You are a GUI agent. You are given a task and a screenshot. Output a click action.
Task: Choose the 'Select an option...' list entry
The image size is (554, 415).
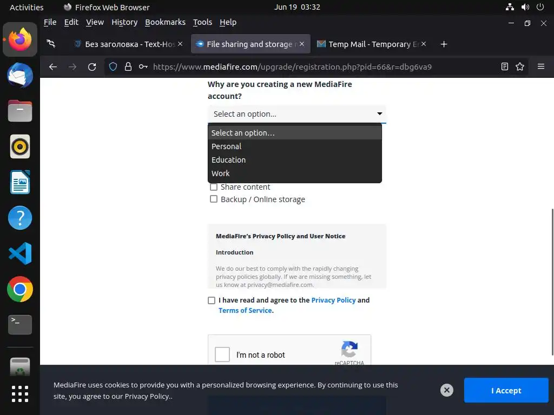295,133
